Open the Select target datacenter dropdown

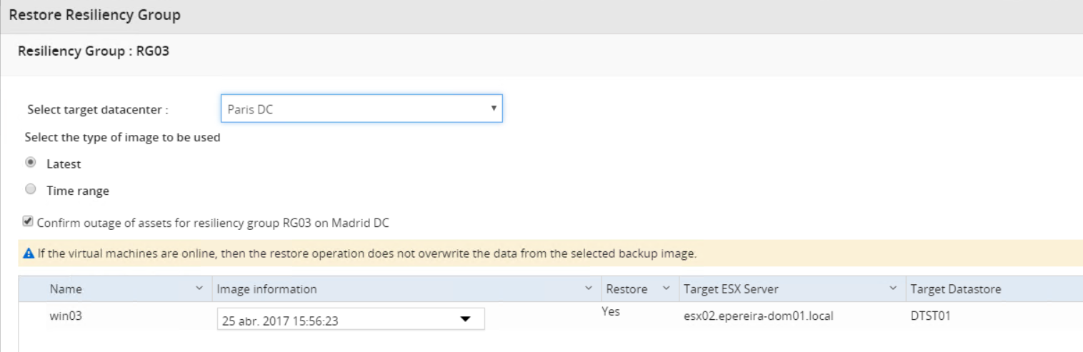tap(361, 109)
